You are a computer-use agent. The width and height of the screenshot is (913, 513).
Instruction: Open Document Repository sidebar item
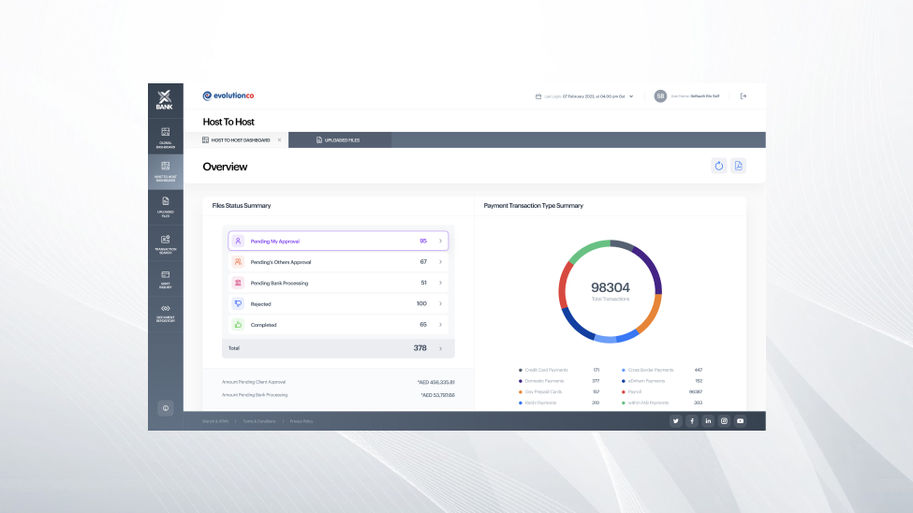(x=166, y=313)
